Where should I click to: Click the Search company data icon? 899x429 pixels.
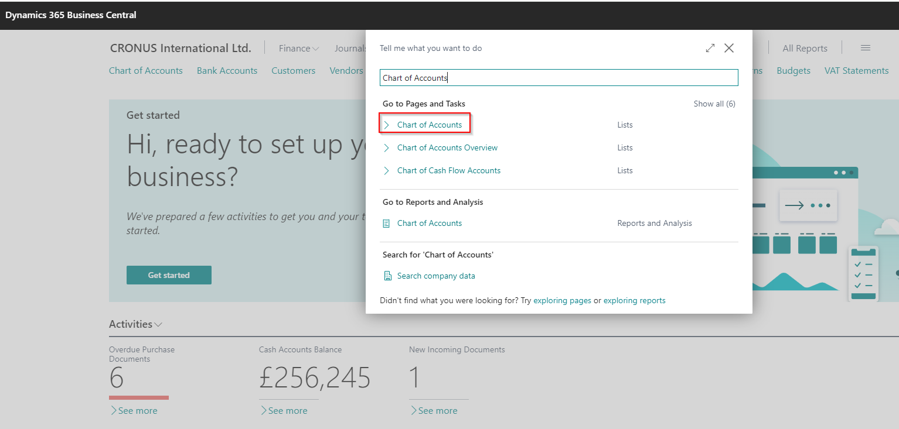tap(387, 276)
